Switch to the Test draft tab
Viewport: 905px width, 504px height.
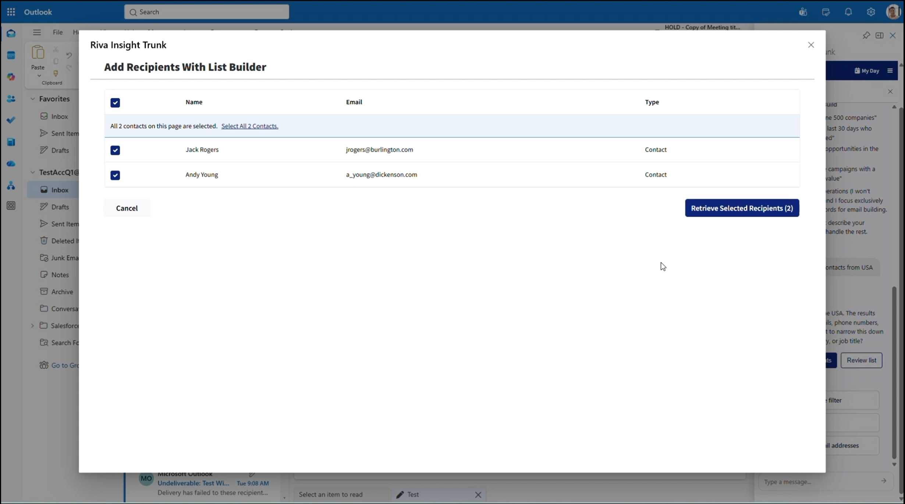pos(413,494)
